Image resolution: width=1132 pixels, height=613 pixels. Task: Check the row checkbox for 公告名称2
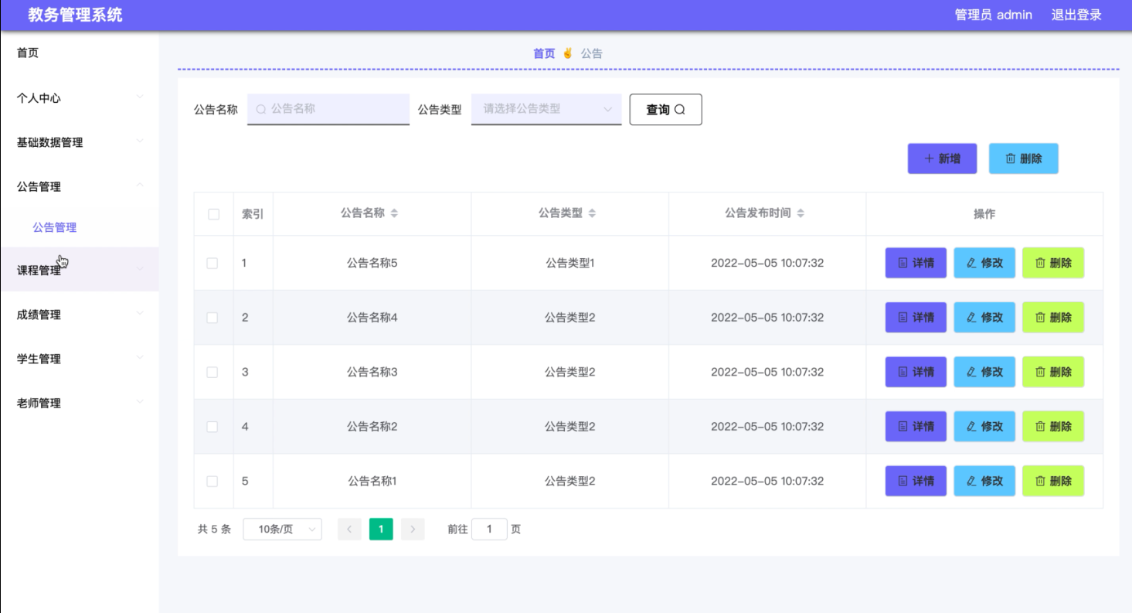212,427
